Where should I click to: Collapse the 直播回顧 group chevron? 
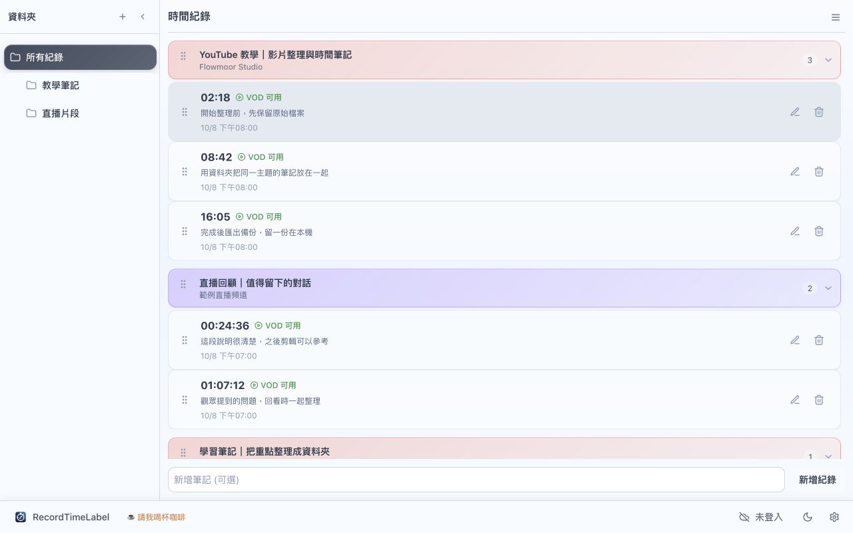point(828,288)
